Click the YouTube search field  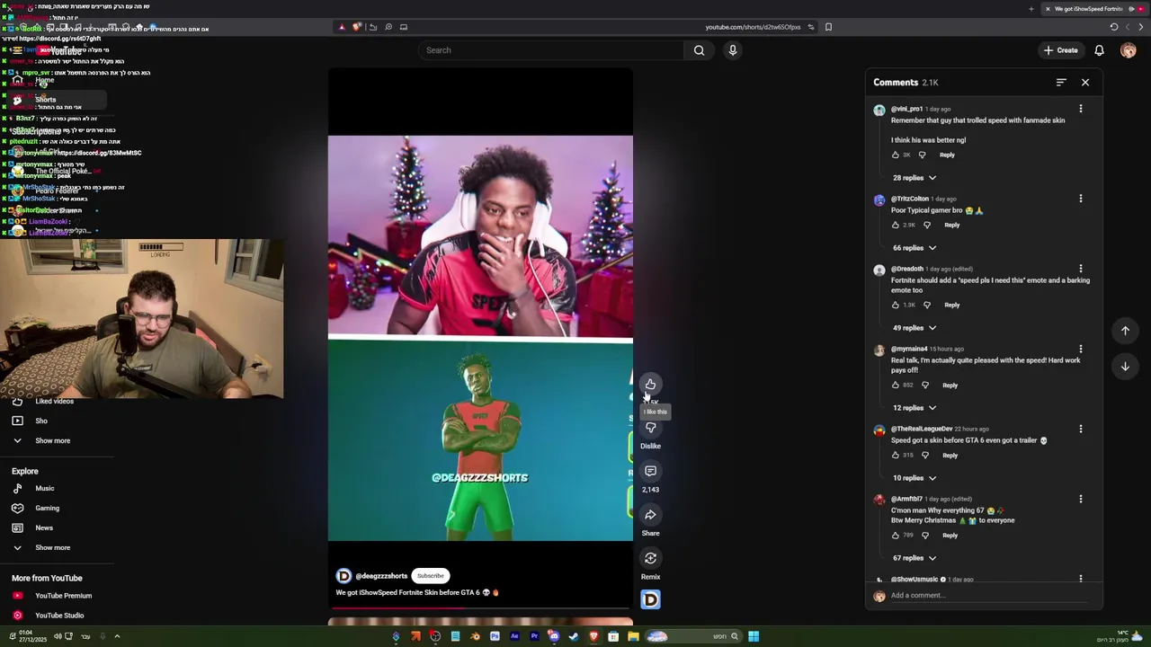pyautogui.click(x=553, y=50)
